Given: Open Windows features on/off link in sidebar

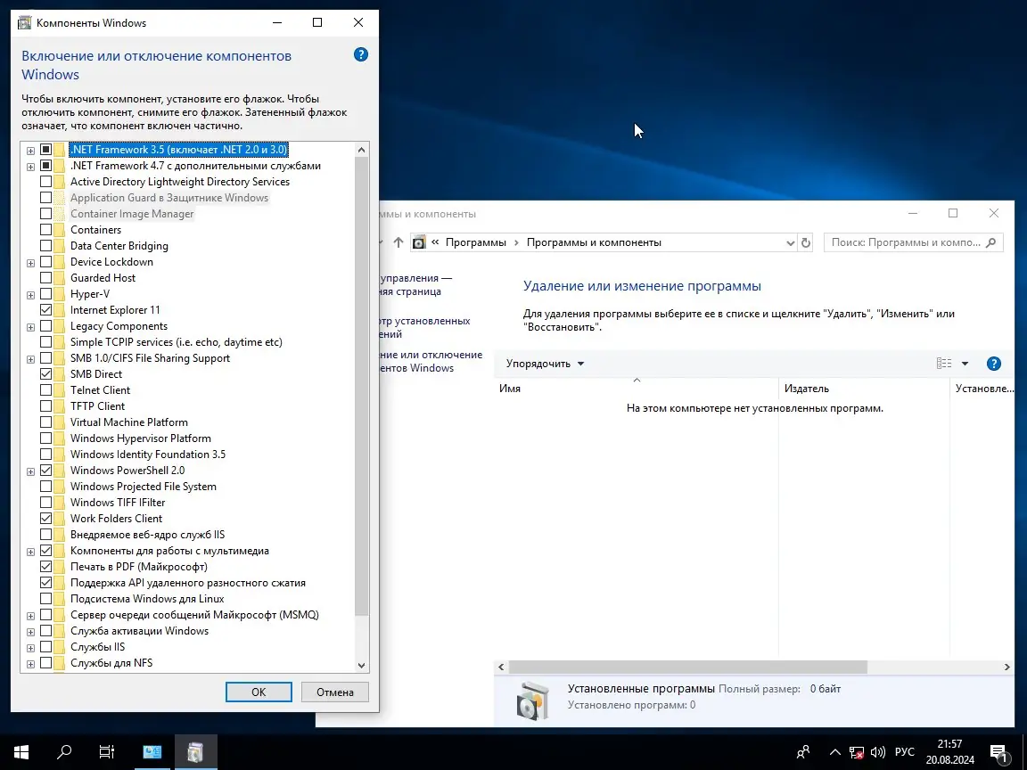Looking at the screenshot, I should (431, 362).
